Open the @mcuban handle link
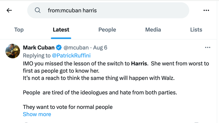219x123 pixels. (x=76, y=47)
